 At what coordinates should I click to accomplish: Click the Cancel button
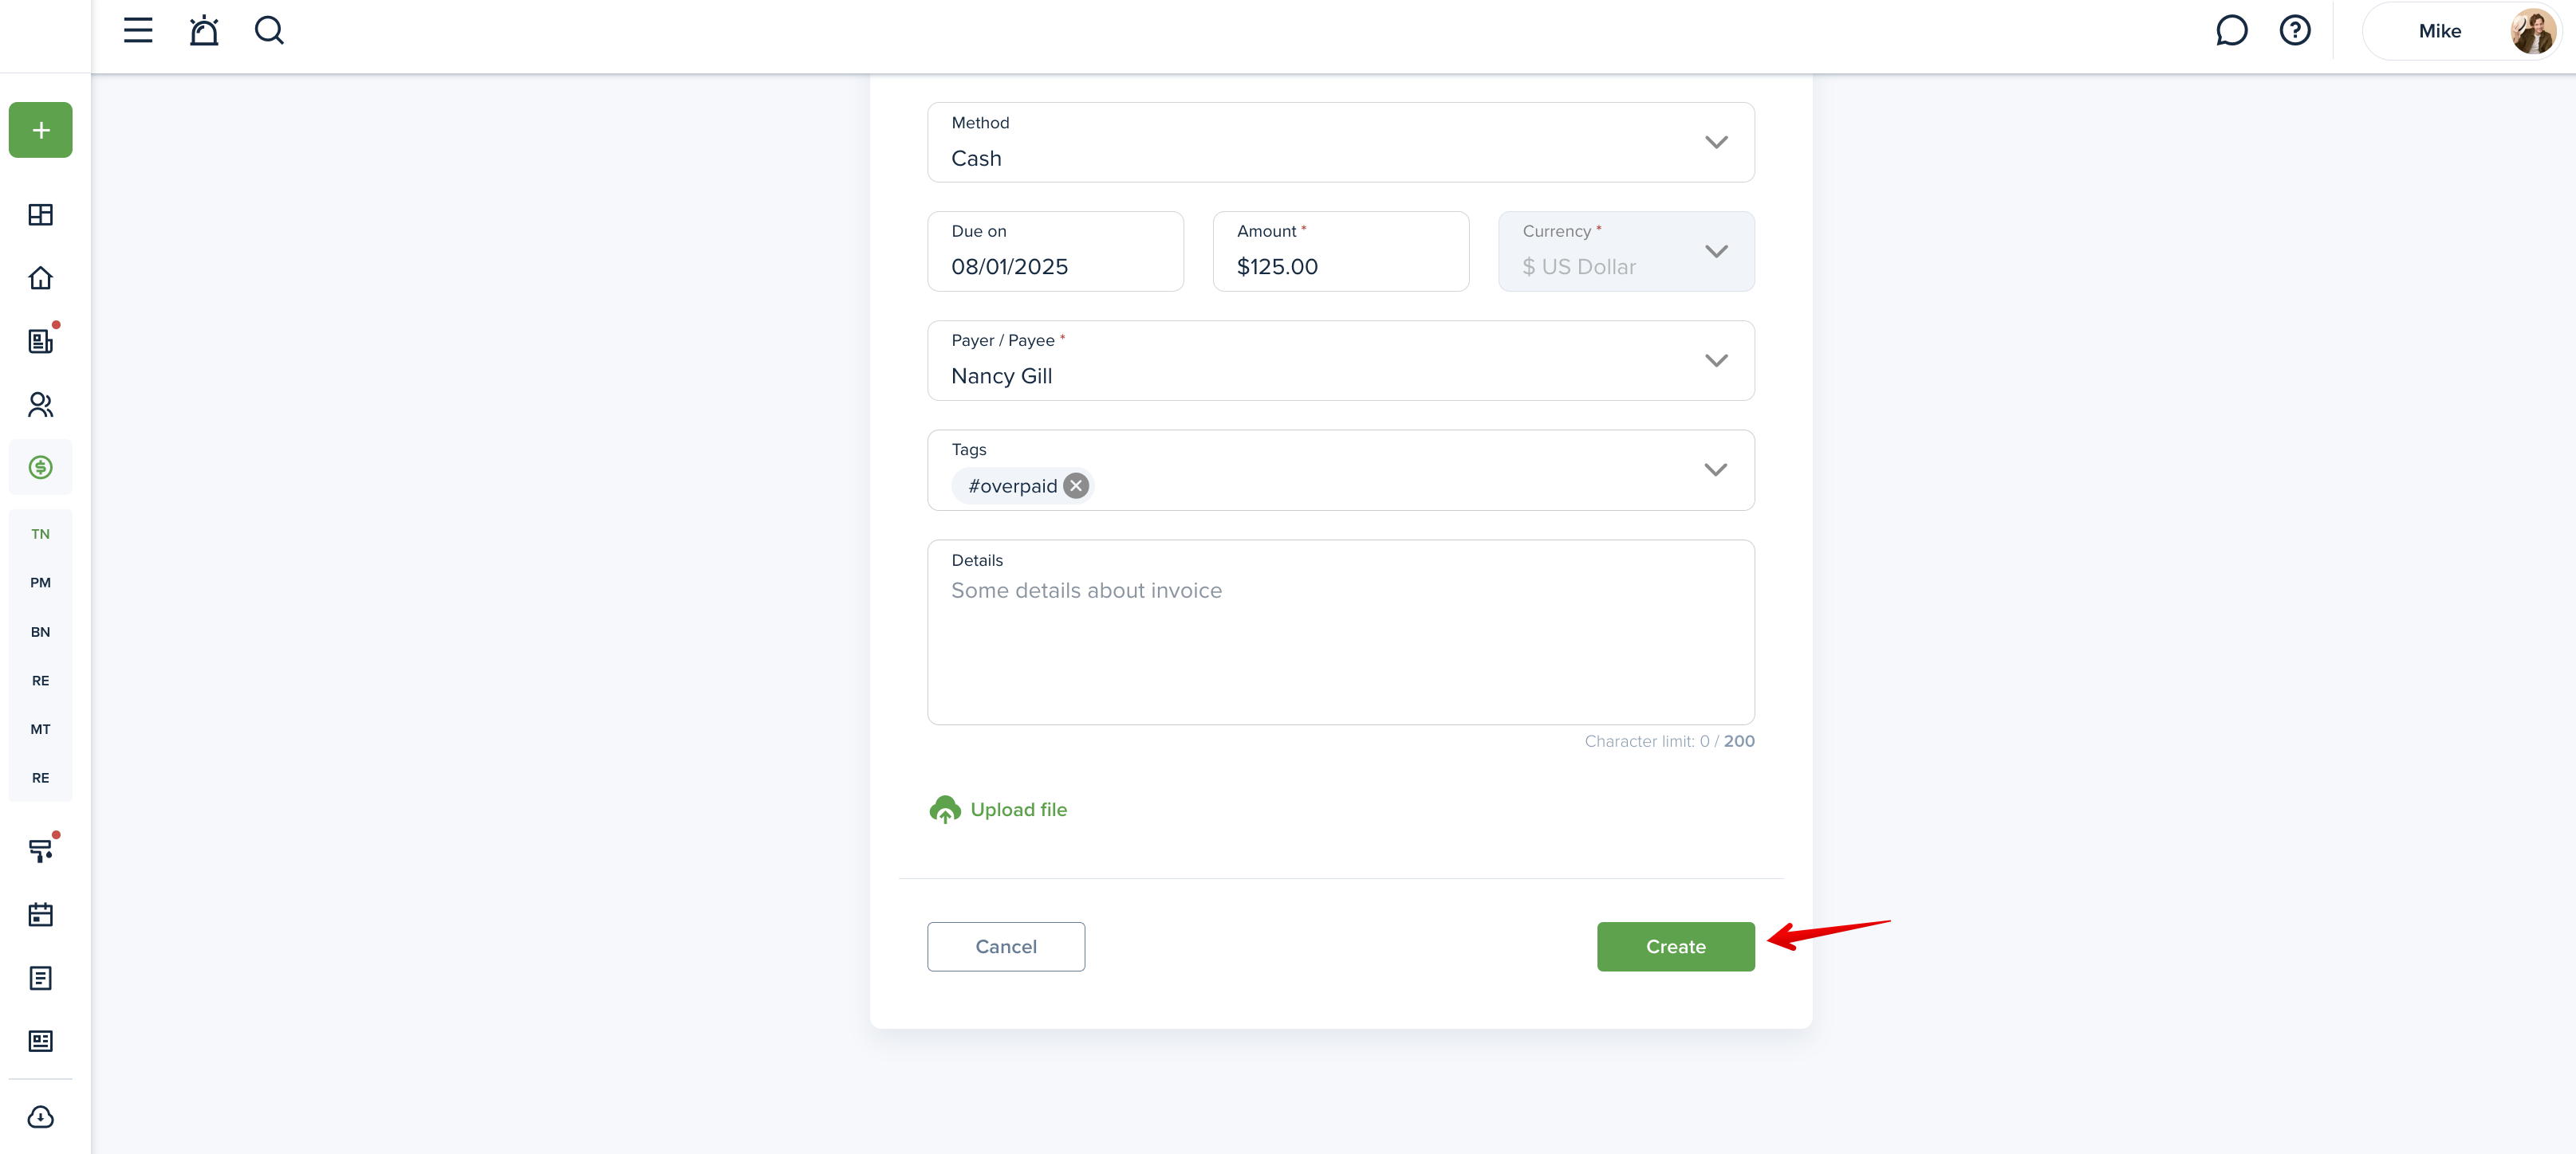(1006, 946)
